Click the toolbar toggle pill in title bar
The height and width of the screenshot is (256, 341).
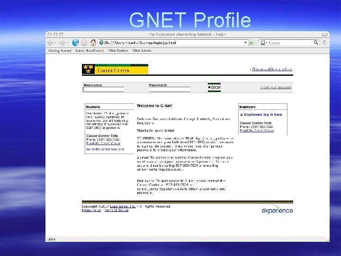tap(324, 35)
